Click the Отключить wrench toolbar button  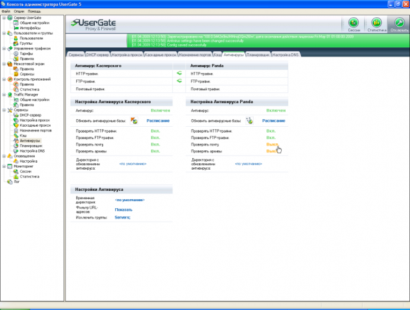click(x=399, y=24)
